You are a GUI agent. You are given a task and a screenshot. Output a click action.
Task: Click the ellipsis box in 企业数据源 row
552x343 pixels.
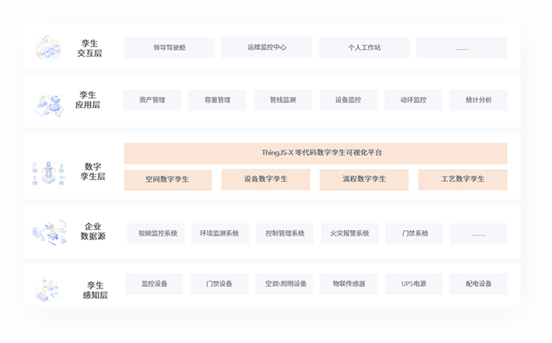(478, 233)
